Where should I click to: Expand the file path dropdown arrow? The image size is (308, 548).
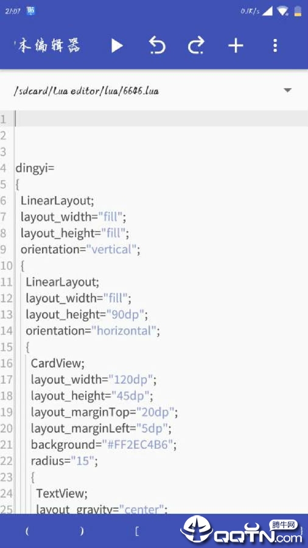click(287, 90)
